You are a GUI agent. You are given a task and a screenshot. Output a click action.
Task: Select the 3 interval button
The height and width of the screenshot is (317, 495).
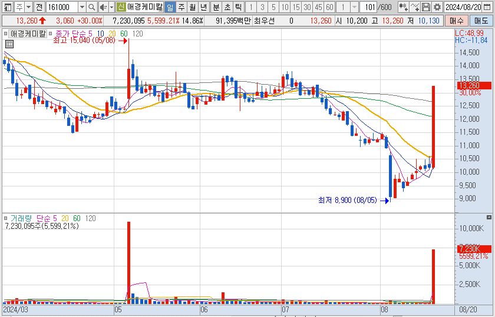point(262,7)
